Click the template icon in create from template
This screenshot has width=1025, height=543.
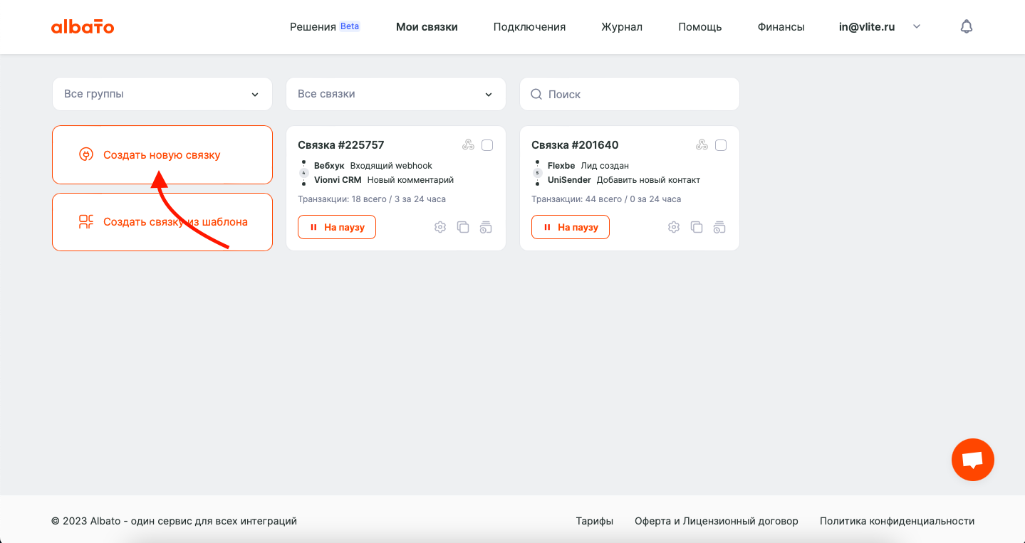pos(85,222)
